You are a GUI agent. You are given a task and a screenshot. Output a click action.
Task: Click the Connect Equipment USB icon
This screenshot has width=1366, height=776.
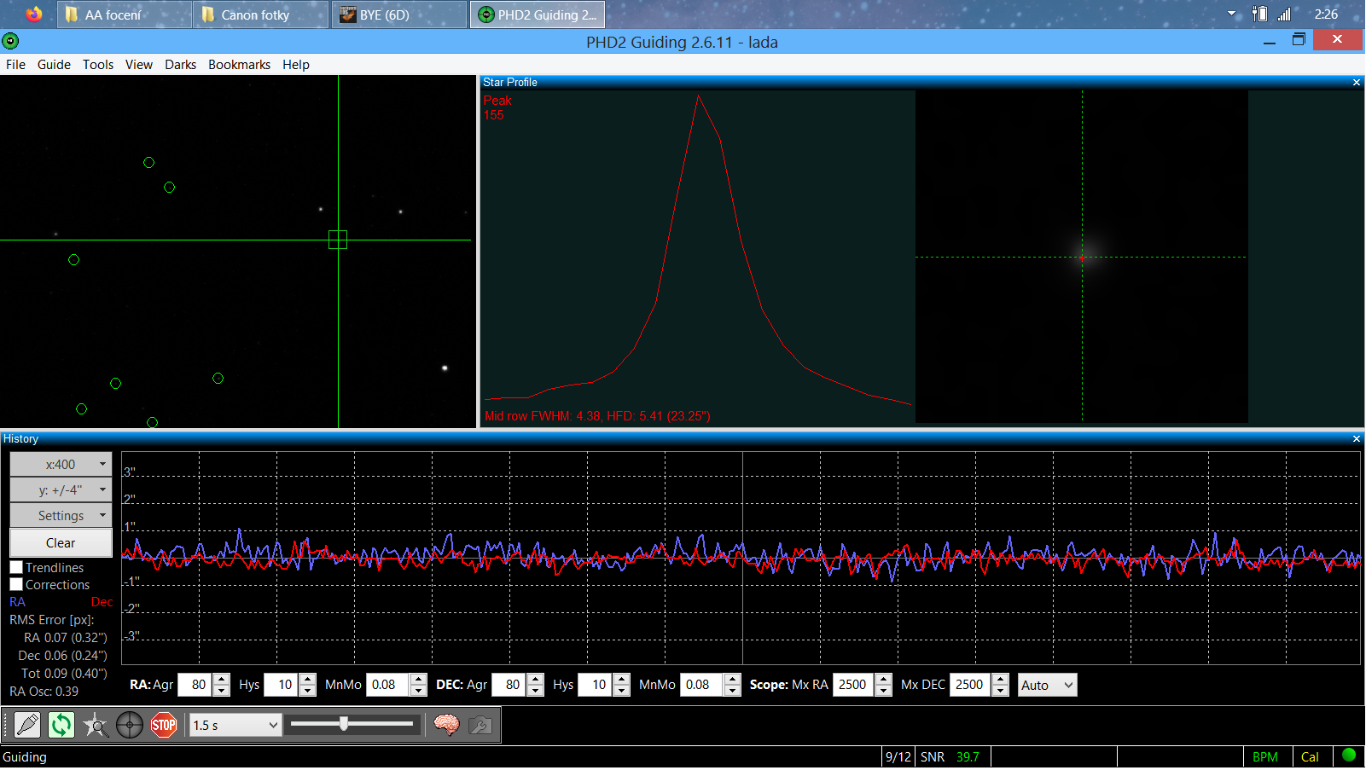click(27, 725)
